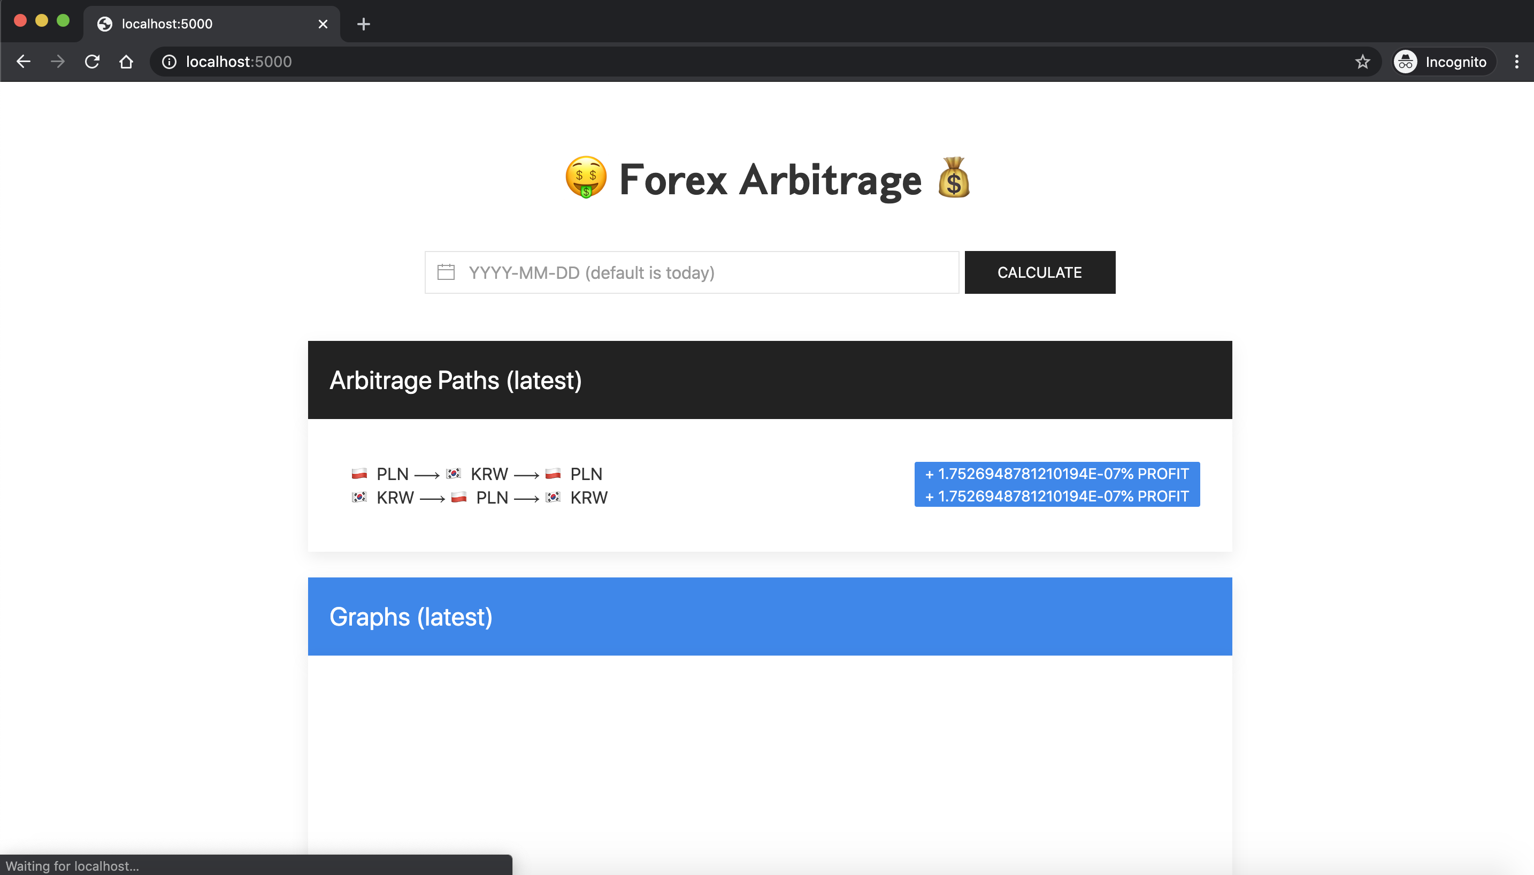Click the site info icon in address bar
The image size is (1534, 875).
pos(170,62)
